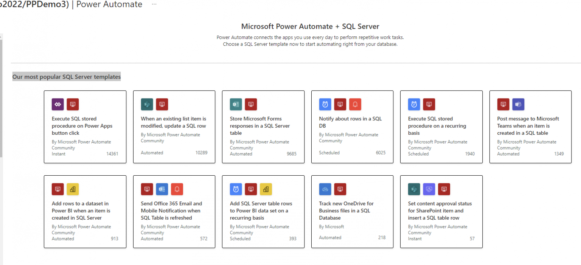Select the Power Apps icon on the stored procedure template
581x265 pixels.
click(x=57, y=104)
